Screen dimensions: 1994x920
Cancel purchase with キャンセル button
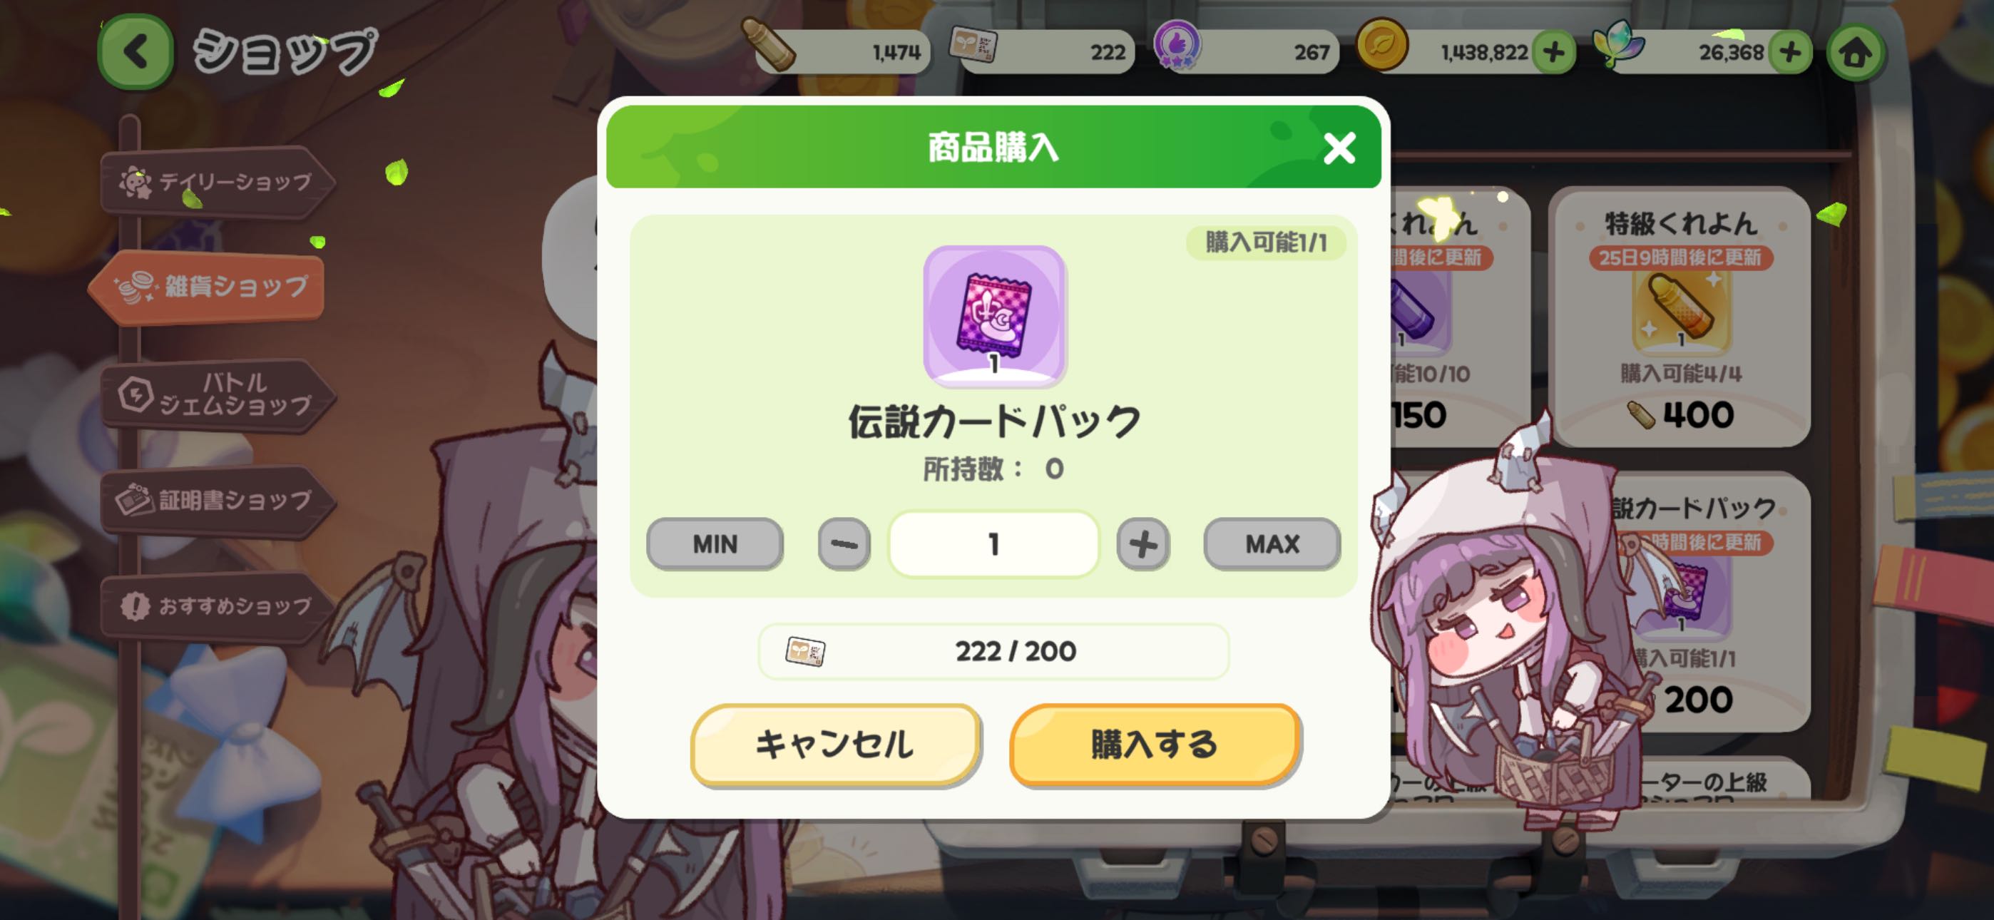tap(835, 745)
